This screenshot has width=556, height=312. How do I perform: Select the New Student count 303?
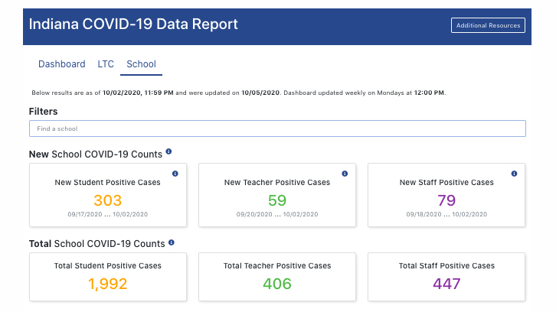108,200
